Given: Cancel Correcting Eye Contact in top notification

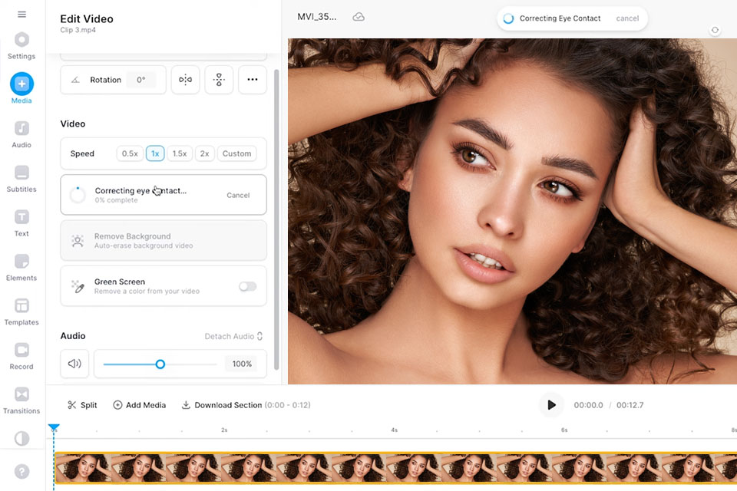Looking at the screenshot, I should 627,18.
